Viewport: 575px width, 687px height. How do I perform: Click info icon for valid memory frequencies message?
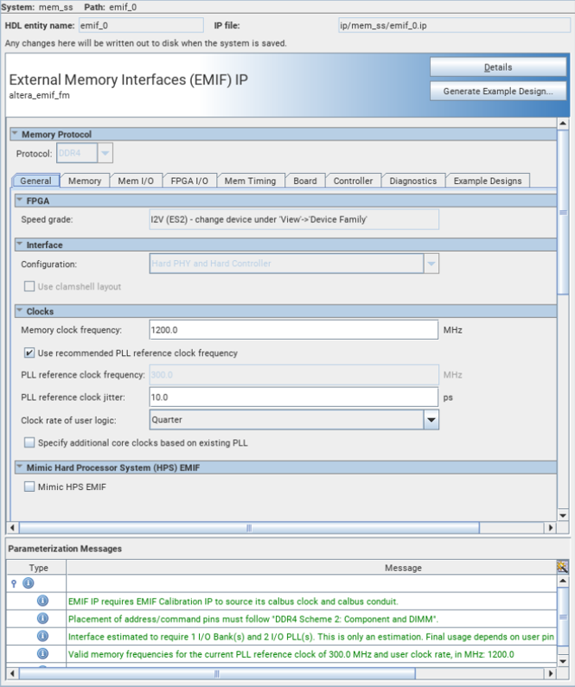(x=43, y=653)
